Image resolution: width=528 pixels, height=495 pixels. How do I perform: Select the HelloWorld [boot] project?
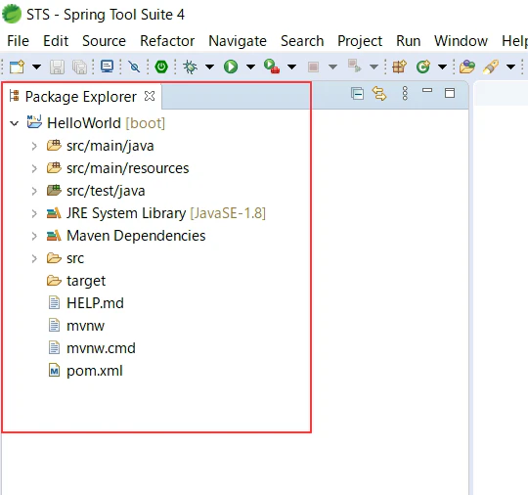tap(106, 123)
